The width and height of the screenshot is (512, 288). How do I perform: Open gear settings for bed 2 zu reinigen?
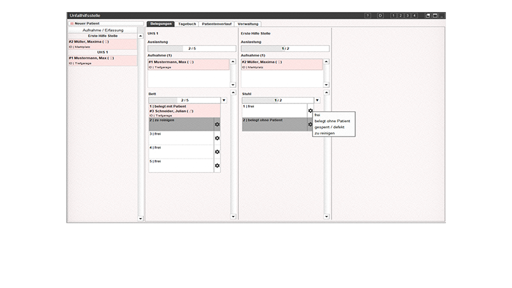[x=217, y=125]
